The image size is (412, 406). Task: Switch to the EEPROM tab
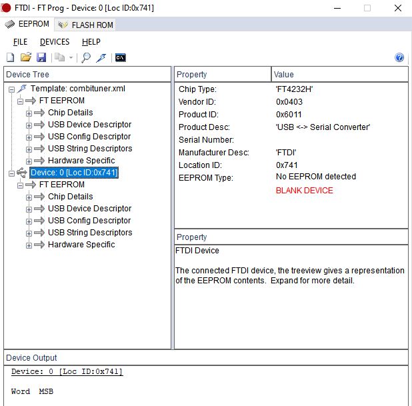pos(27,24)
